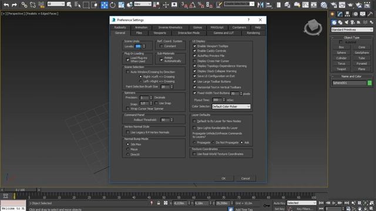Screen dimensions: 376x211
Task: Toggle Window/Crossing selection icon
Action: coord(95,5)
